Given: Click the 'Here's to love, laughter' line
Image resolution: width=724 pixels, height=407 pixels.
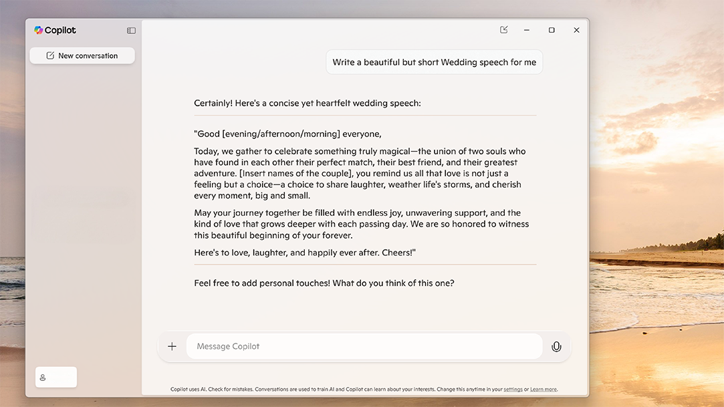Looking at the screenshot, I should coord(305,252).
